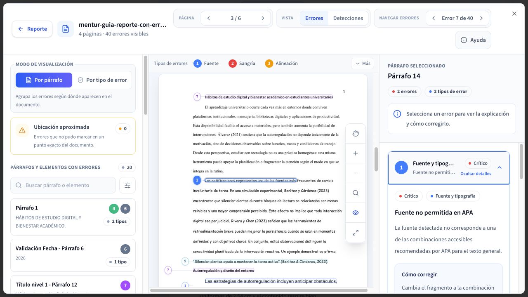Select Validación Fecha - Párrafo 6 card
Screen dimensions: 528x297
click(x=73, y=255)
